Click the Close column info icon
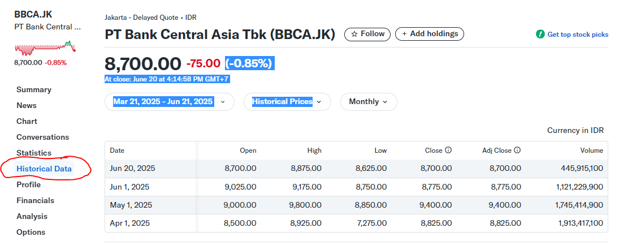Viewport: 619px width, 245px height. coord(448,151)
